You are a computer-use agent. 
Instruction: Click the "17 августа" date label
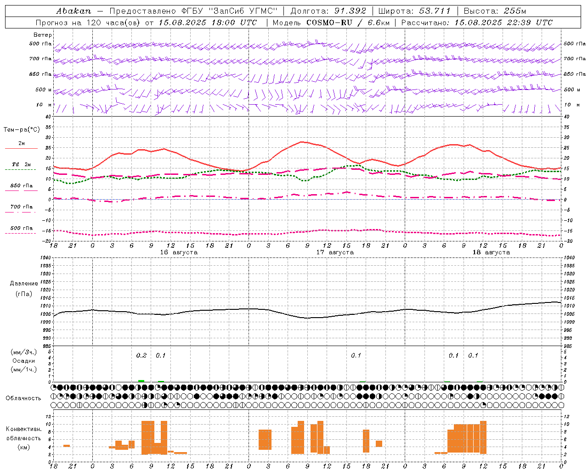point(335,252)
